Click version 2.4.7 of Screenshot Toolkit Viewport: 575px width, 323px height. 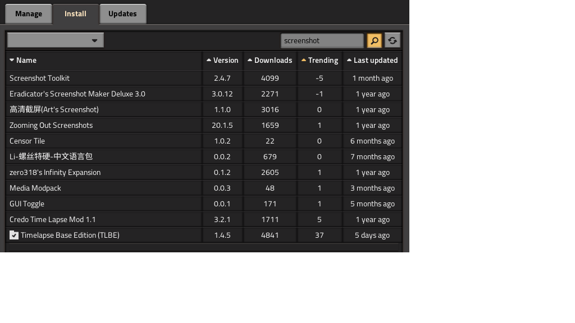pos(222,78)
